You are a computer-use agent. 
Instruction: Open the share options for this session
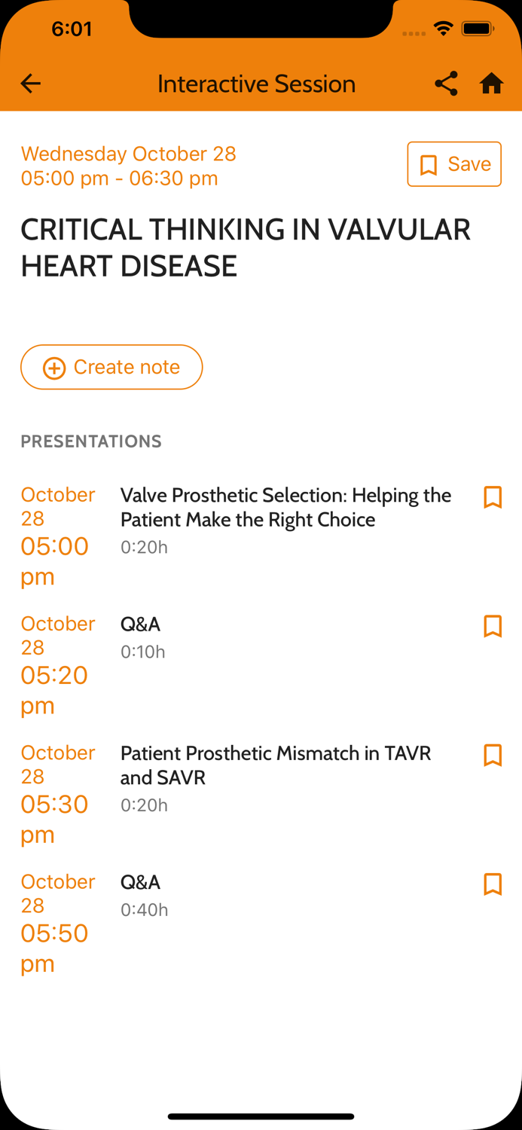pos(446,84)
